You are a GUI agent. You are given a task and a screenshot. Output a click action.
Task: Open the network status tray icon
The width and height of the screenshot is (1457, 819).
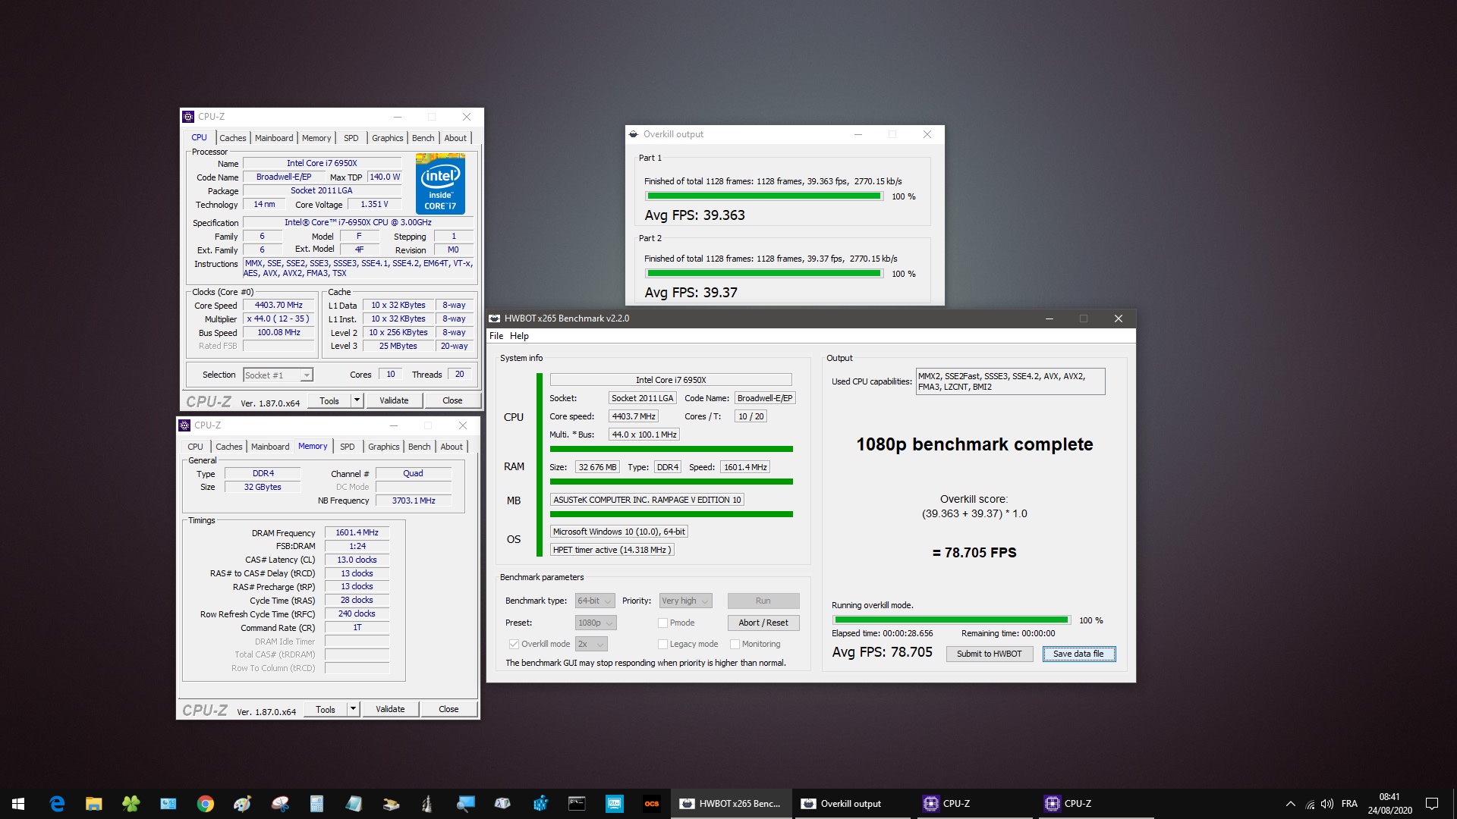coord(1310,804)
